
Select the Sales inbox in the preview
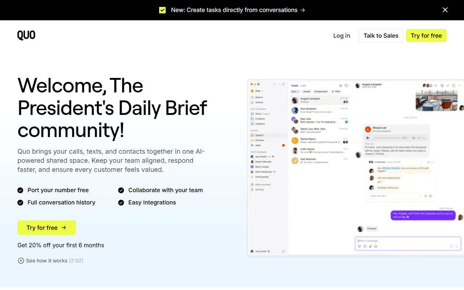click(x=268, y=145)
